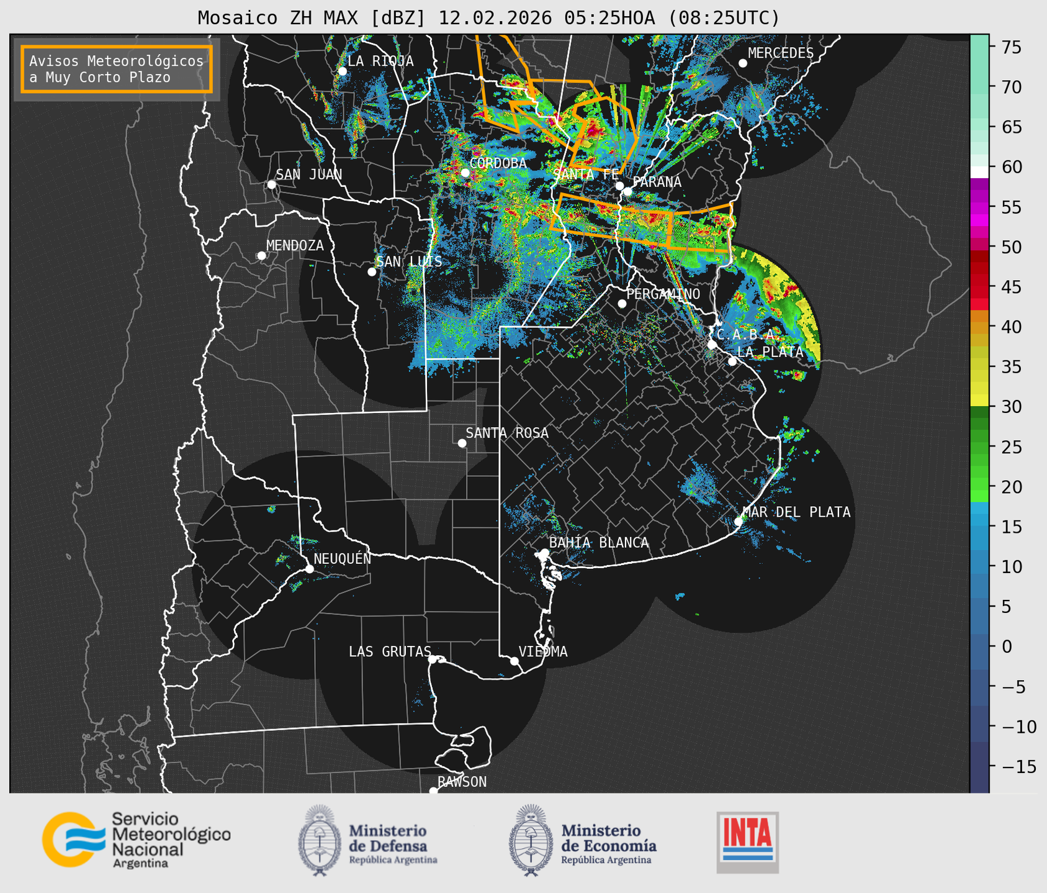Click the yellow 35 dBZ colorbar band
Image resolution: width=1047 pixels, height=893 pixels.
tap(979, 376)
